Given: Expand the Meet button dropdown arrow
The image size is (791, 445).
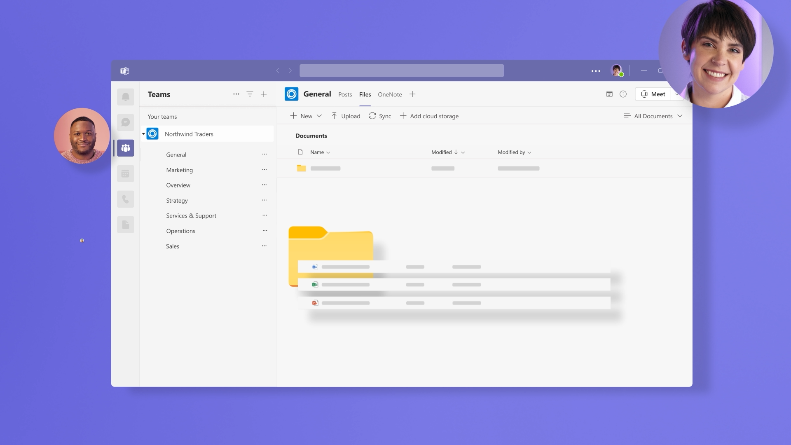Looking at the screenshot, I should (x=676, y=94).
